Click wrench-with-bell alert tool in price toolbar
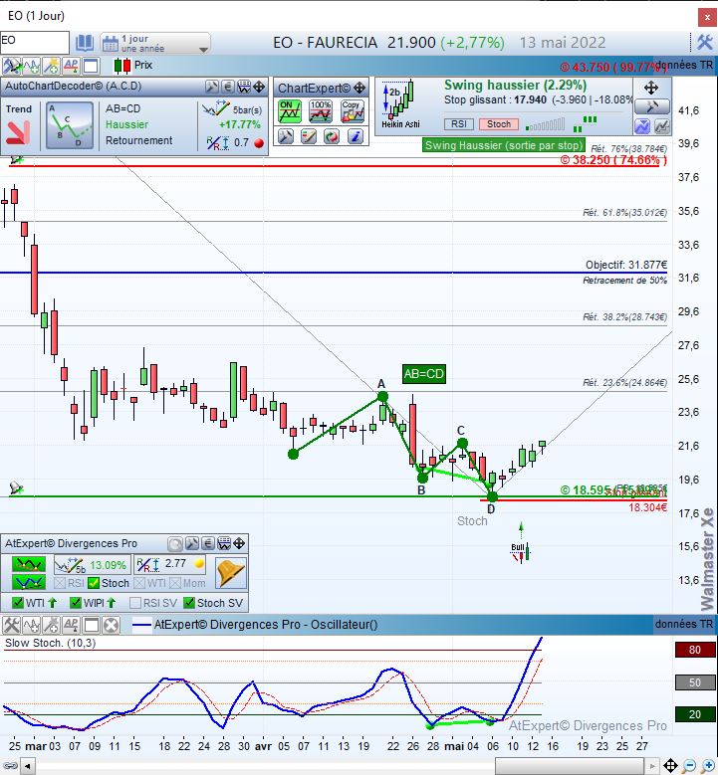Image resolution: width=718 pixels, height=775 pixels. 11,66
